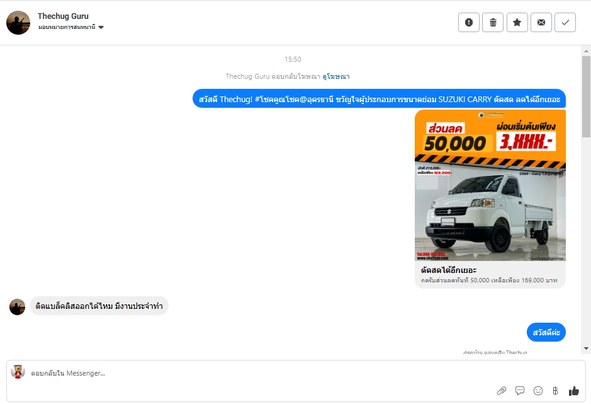Click scrollbar up arrow
Image resolution: width=591 pixels, height=404 pixels.
[x=586, y=51]
